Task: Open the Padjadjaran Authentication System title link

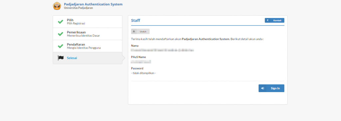Action: click(x=93, y=4)
